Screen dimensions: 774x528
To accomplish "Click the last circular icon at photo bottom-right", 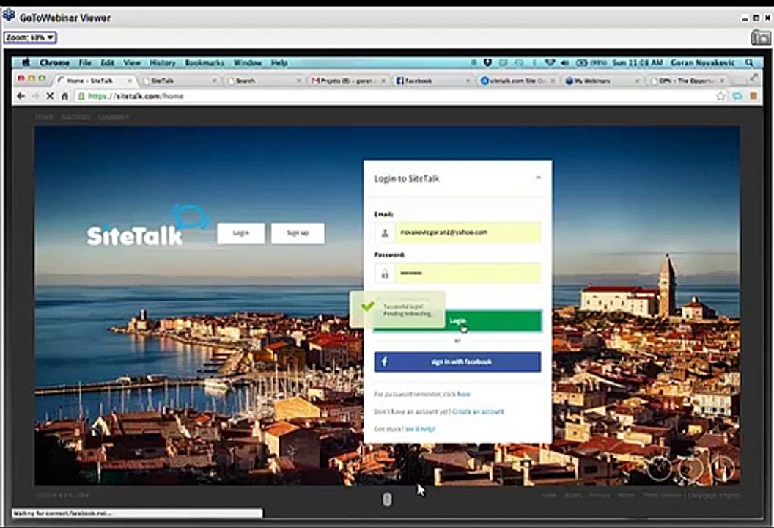I will 722,469.
